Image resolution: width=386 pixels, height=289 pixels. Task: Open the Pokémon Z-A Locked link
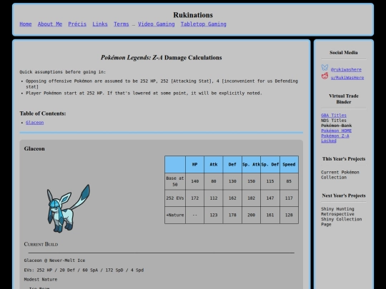pos(335,138)
